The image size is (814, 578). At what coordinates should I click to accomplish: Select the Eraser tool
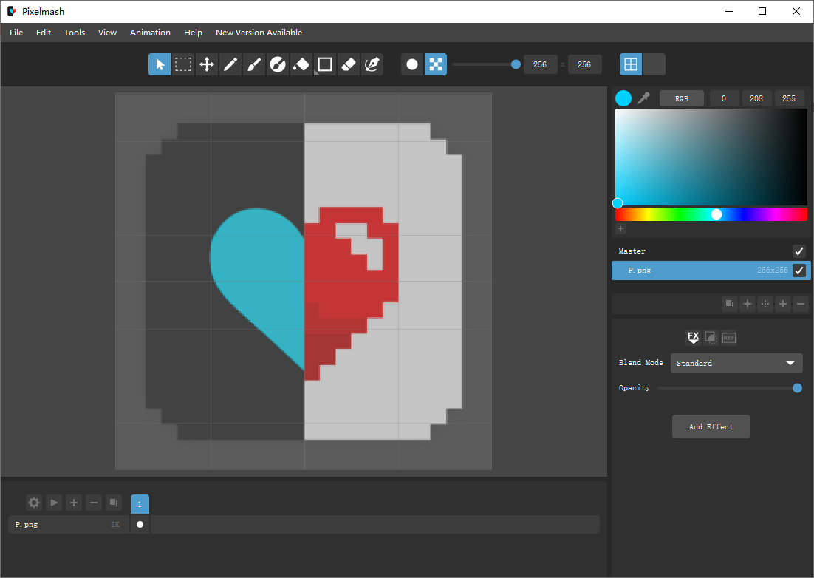349,64
